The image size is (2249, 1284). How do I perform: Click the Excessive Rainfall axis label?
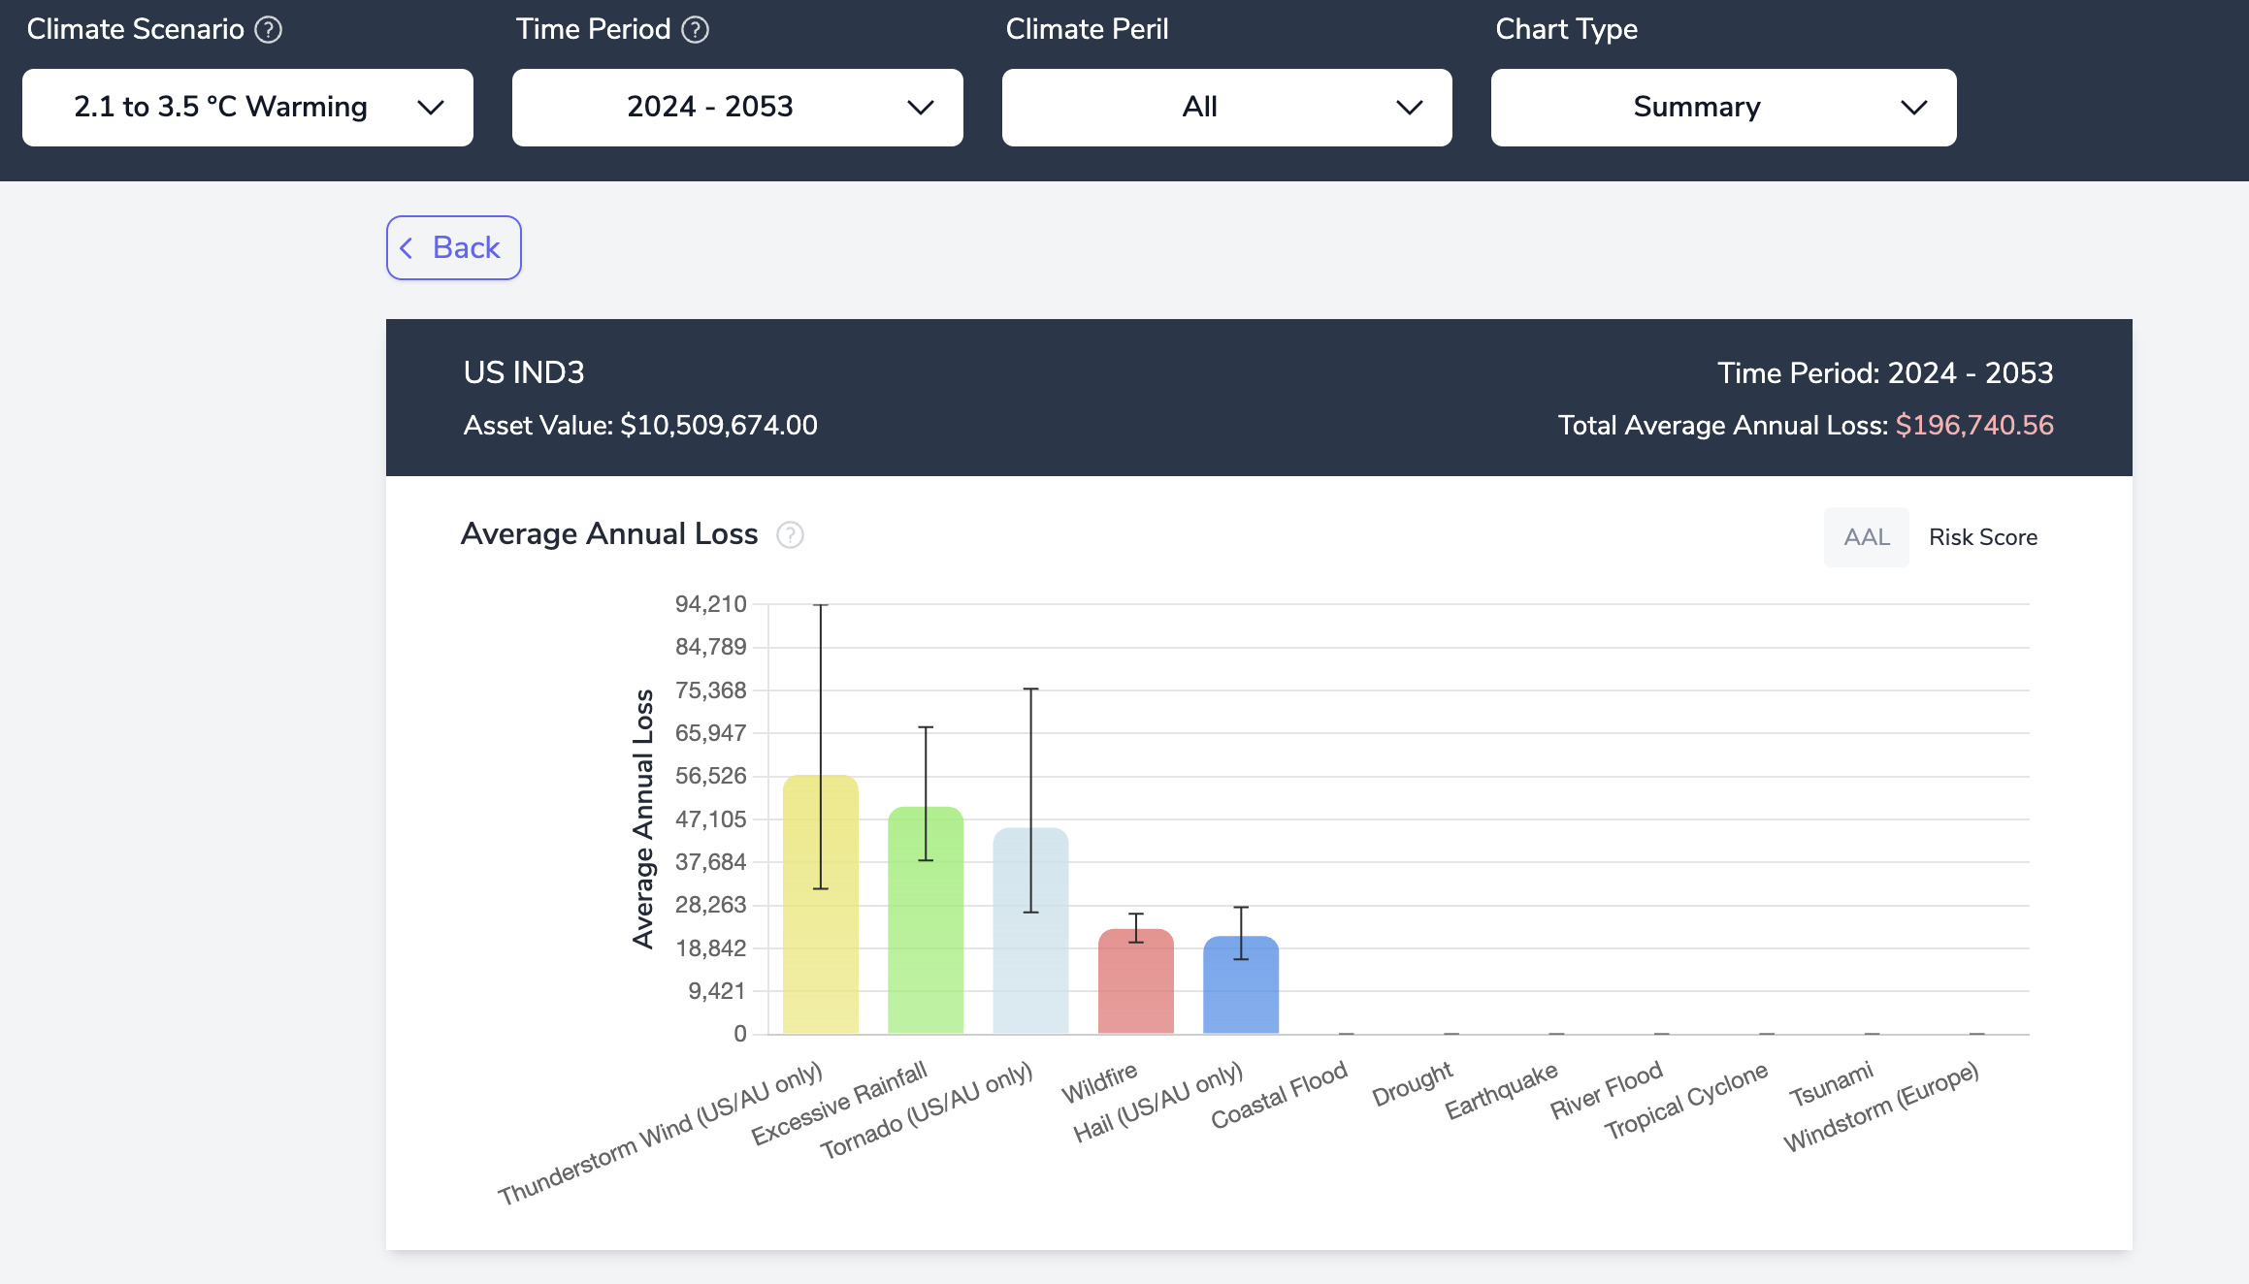click(x=839, y=1104)
